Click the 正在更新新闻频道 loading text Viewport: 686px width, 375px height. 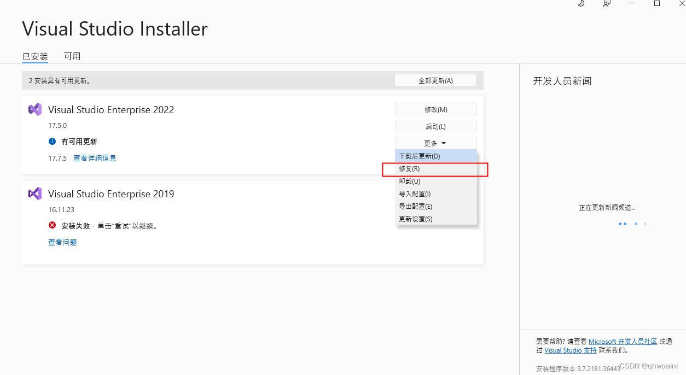(607, 208)
